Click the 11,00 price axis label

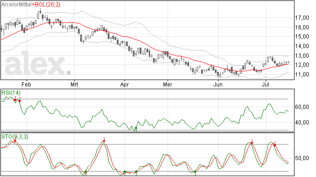tap(302, 74)
